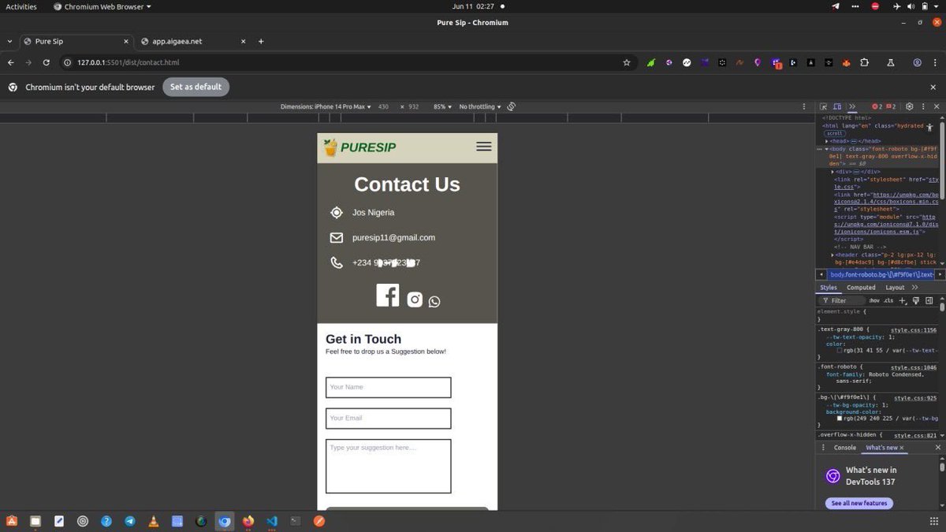Image resolution: width=946 pixels, height=532 pixels.
Task: Expand the head element in DOM tree
Action: point(827,141)
